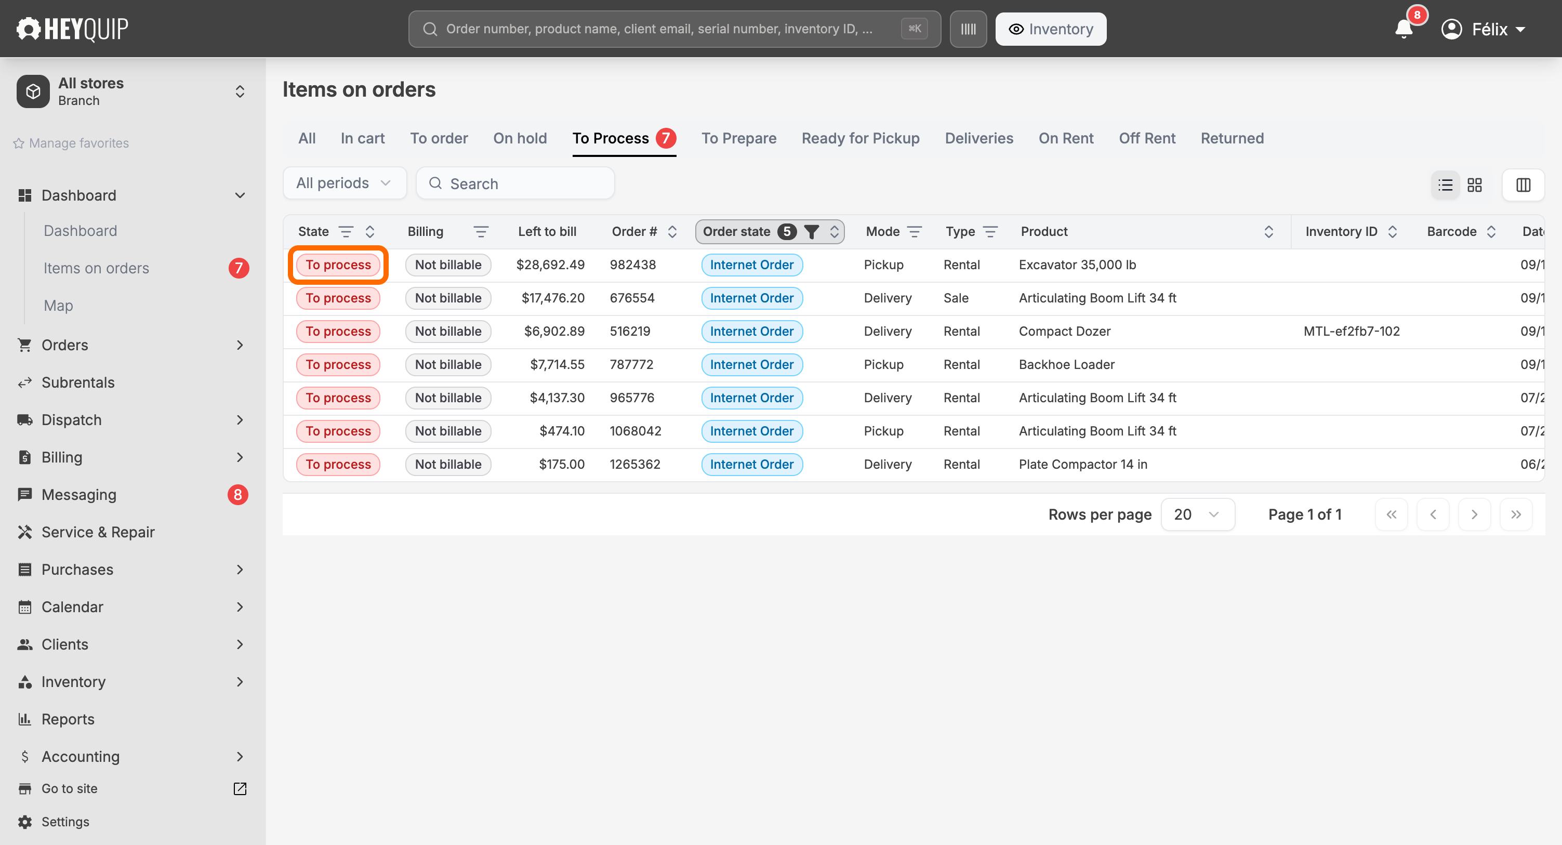Click Not billable badge for order 516219
This screenshot has height=845, width=1562.
coord(448,332)
